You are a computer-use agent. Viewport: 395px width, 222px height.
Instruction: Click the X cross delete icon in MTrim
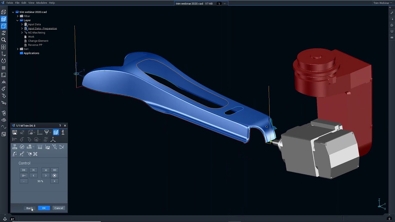(35, 154)
